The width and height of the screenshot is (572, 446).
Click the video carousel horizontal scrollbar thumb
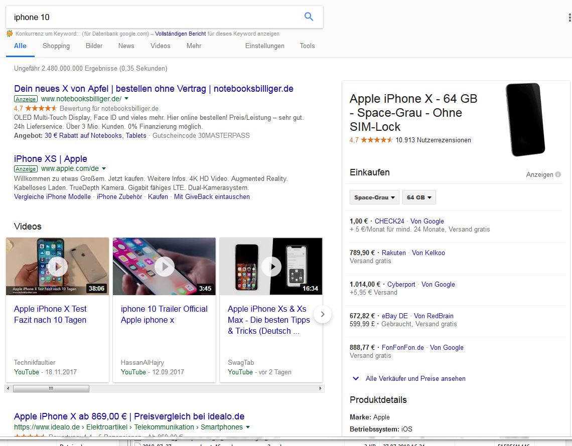click(x=51, y=389)
